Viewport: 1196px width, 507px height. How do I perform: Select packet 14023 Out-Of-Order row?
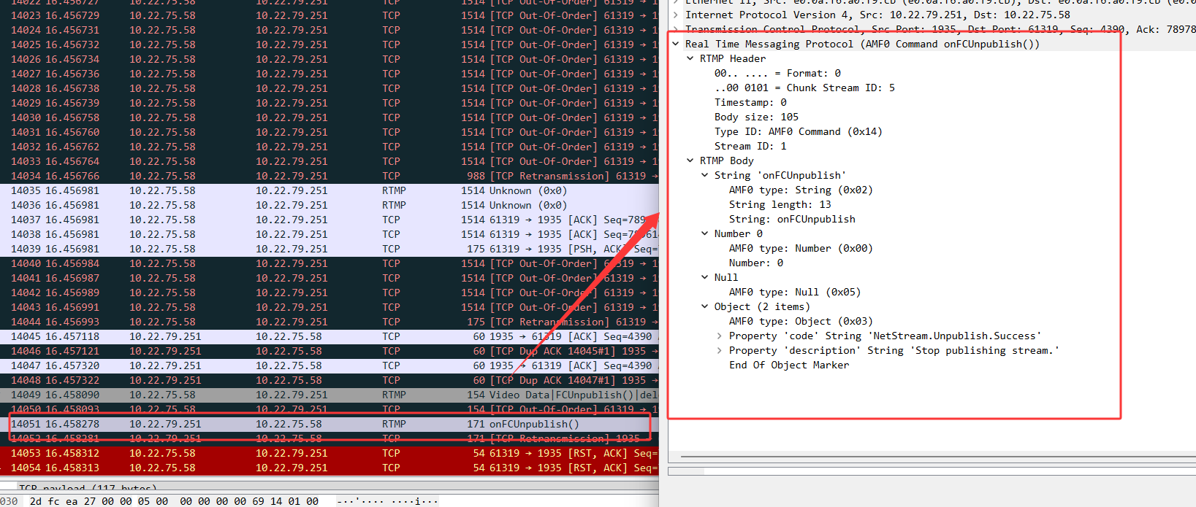[x=330, y=15]
